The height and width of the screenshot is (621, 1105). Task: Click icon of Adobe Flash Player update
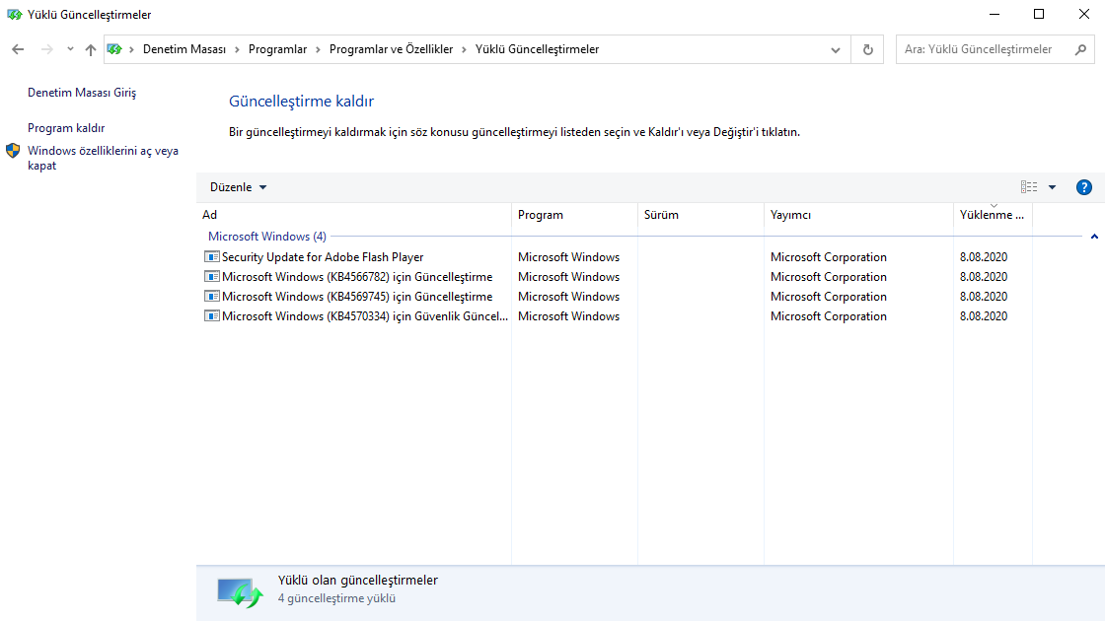211,257
